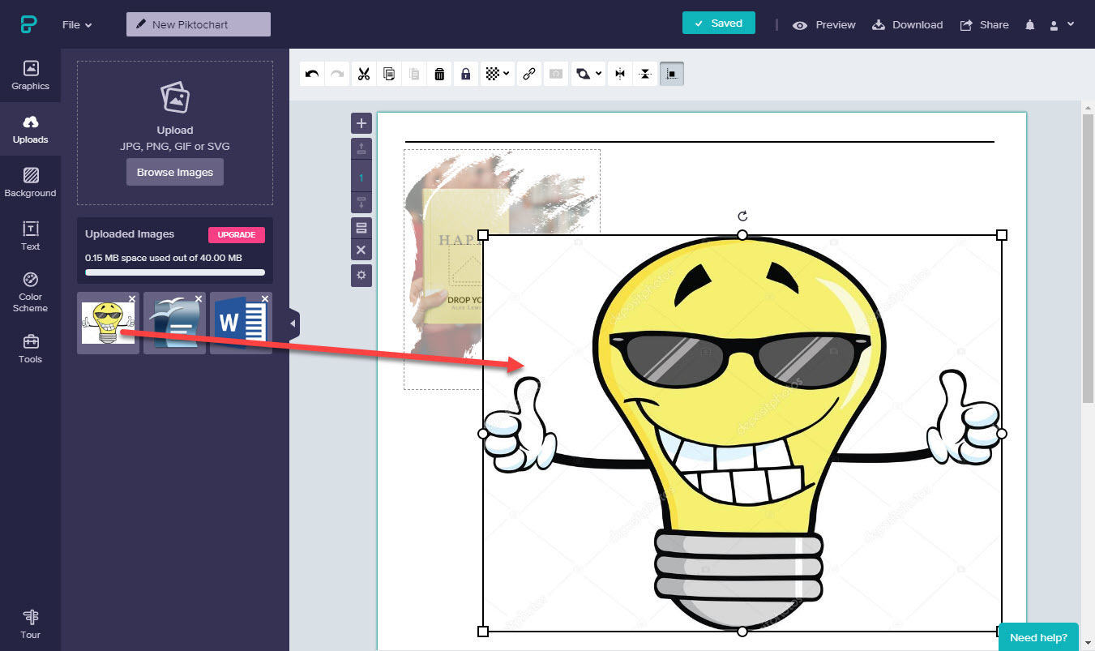Viewport: 1095px width, 651px height.
Task: Flip the image vertically
Action: [645, 74]
